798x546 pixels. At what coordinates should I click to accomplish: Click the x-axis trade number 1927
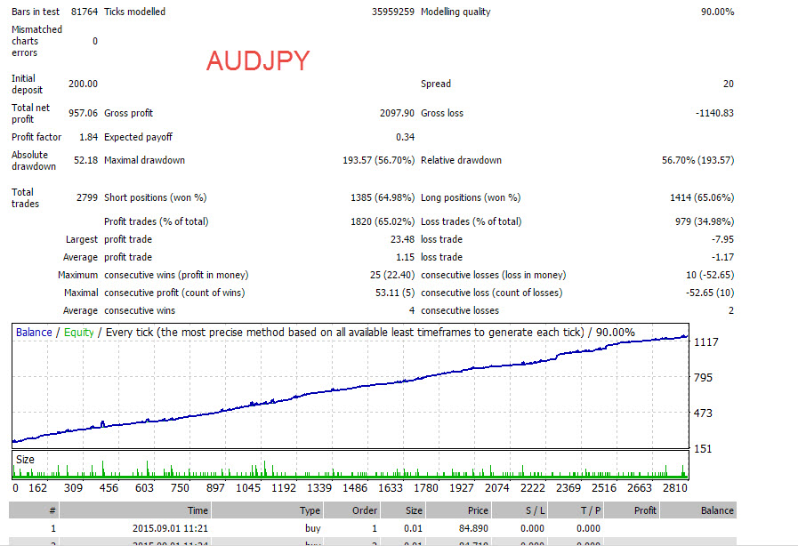click(462, 488)
